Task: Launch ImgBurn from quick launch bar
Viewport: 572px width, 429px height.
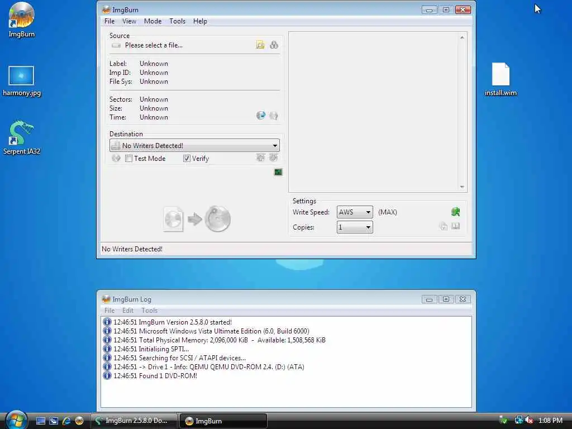Action: click(x=79, y=421)
